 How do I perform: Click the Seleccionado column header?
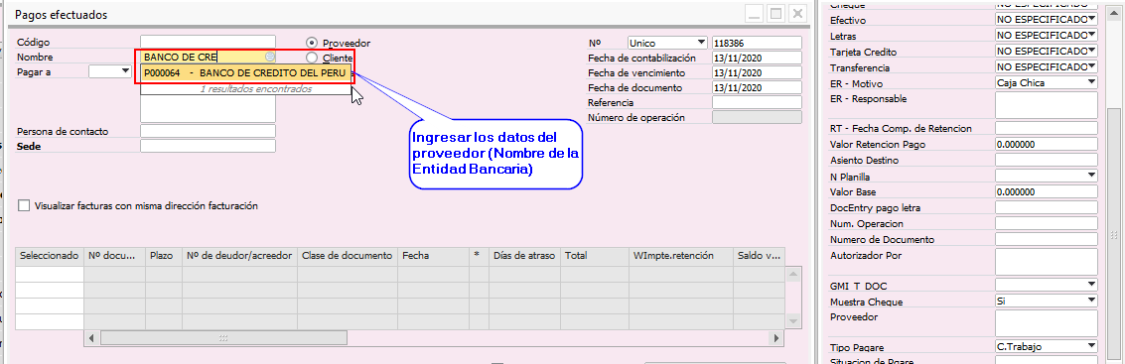pyautogui.click(x=50, y=256)
